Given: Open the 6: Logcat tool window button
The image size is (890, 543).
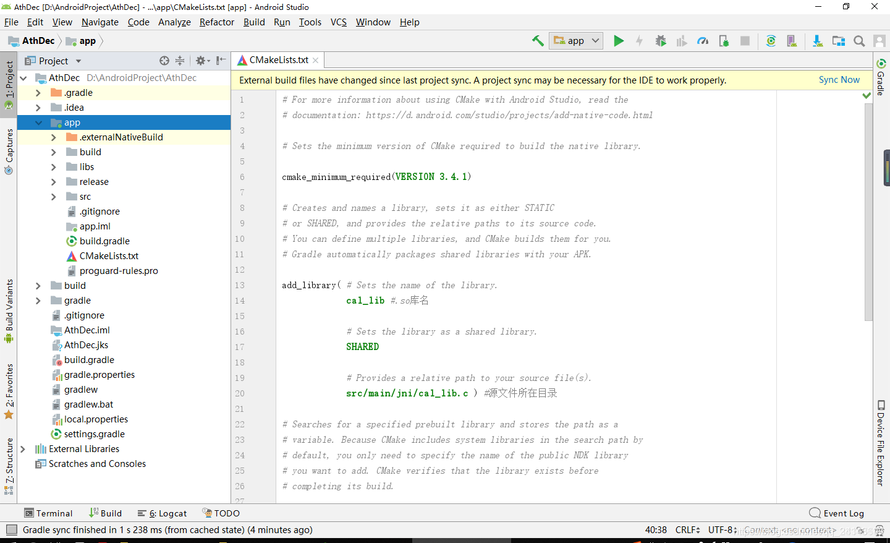Looking at the screenshot, I should 162,513.
